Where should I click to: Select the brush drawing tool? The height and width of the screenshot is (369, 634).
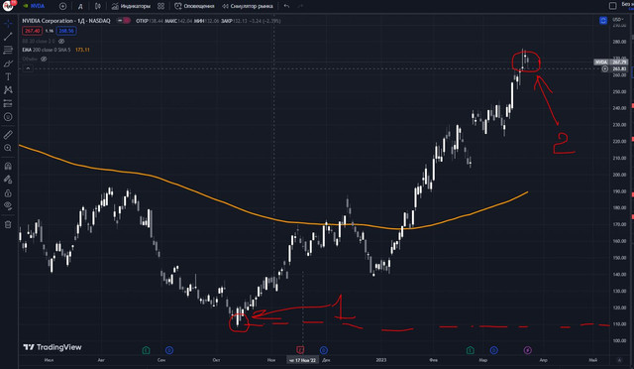(x=8, y=63)
